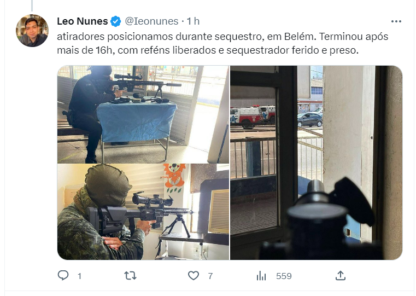
Task: Open view analytics bar chart icon
Action: pos(261,276)
